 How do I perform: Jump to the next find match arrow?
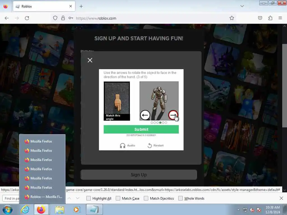[78, 198]
